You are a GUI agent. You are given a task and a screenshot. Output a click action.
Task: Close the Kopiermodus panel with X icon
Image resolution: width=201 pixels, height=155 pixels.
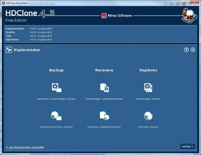point(193,50)
